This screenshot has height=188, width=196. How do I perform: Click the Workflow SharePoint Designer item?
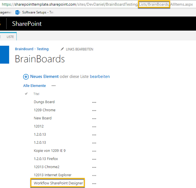click(x=58, y=183)
